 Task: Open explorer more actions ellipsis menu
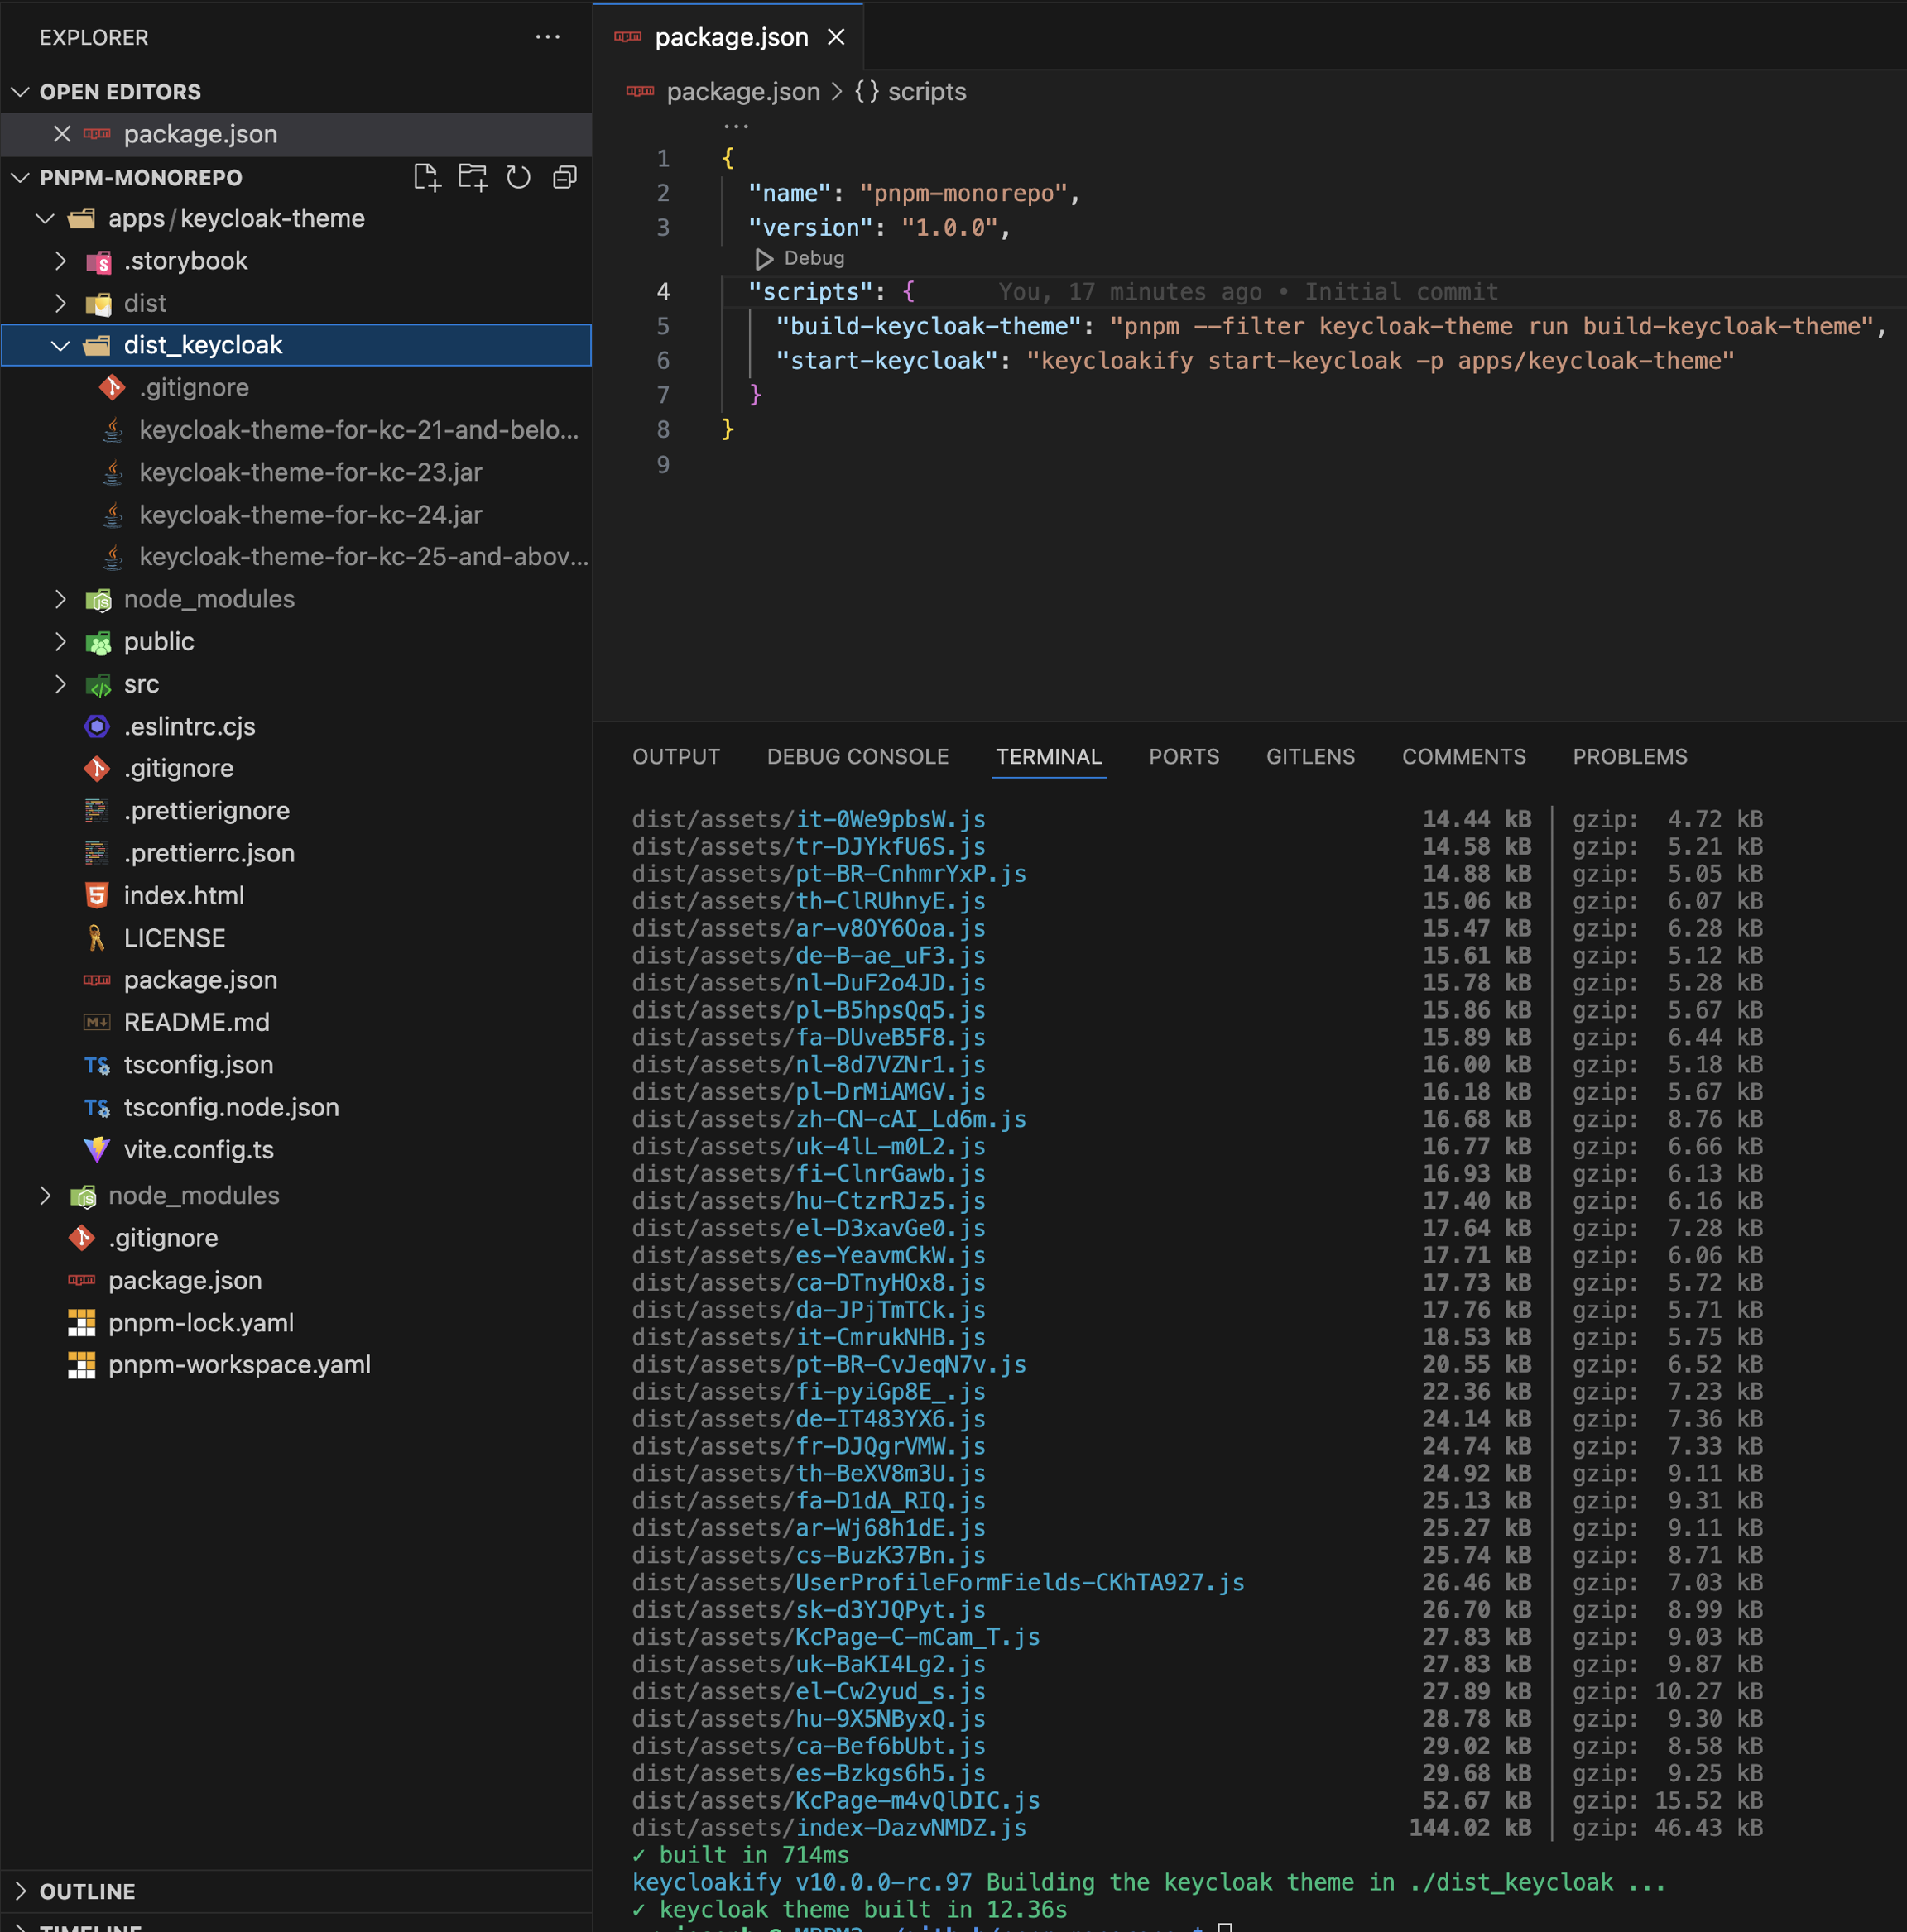click(547, 37)
